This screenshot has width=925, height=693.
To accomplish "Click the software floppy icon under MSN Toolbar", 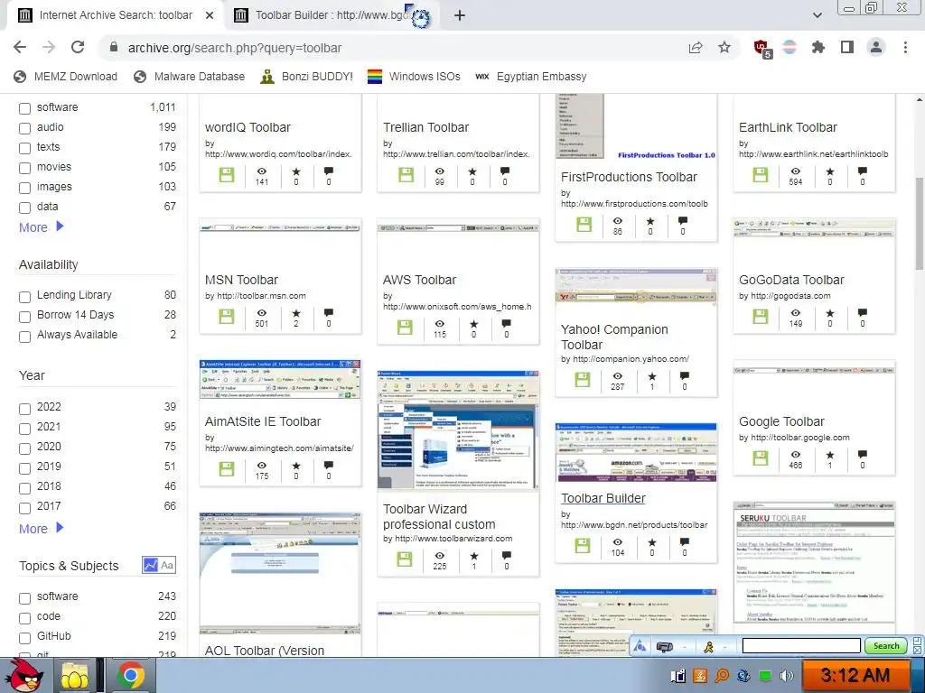I will click(x=227, y=317).
